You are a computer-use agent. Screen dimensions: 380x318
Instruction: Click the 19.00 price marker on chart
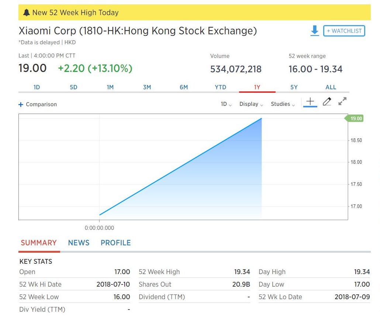point(355,118)
